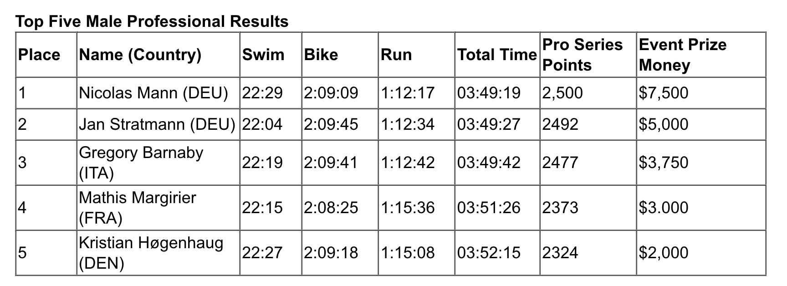The image size is (787, 286).
Task: Select the Name (Country) column header
Action: pyautogui.click(x=158, y=55)
